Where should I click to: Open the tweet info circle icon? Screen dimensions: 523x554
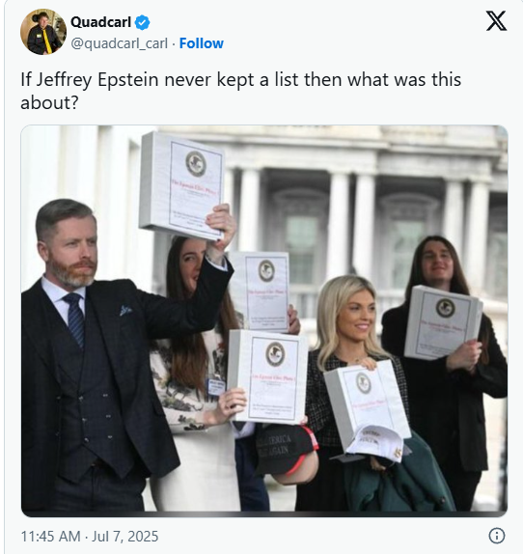(x=497, y=536)
